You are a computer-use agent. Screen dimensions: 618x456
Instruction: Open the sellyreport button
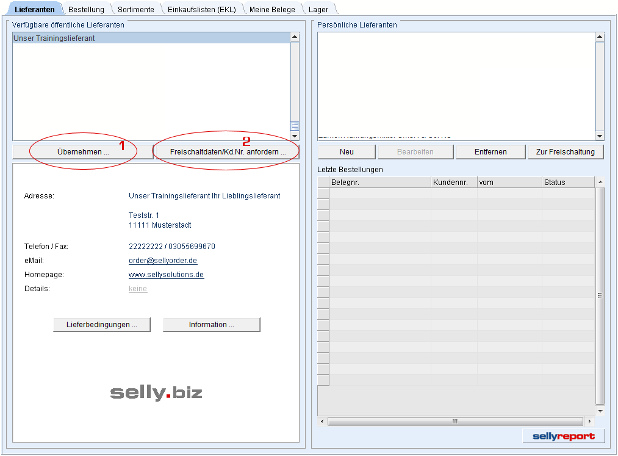[x=564, y=436]
